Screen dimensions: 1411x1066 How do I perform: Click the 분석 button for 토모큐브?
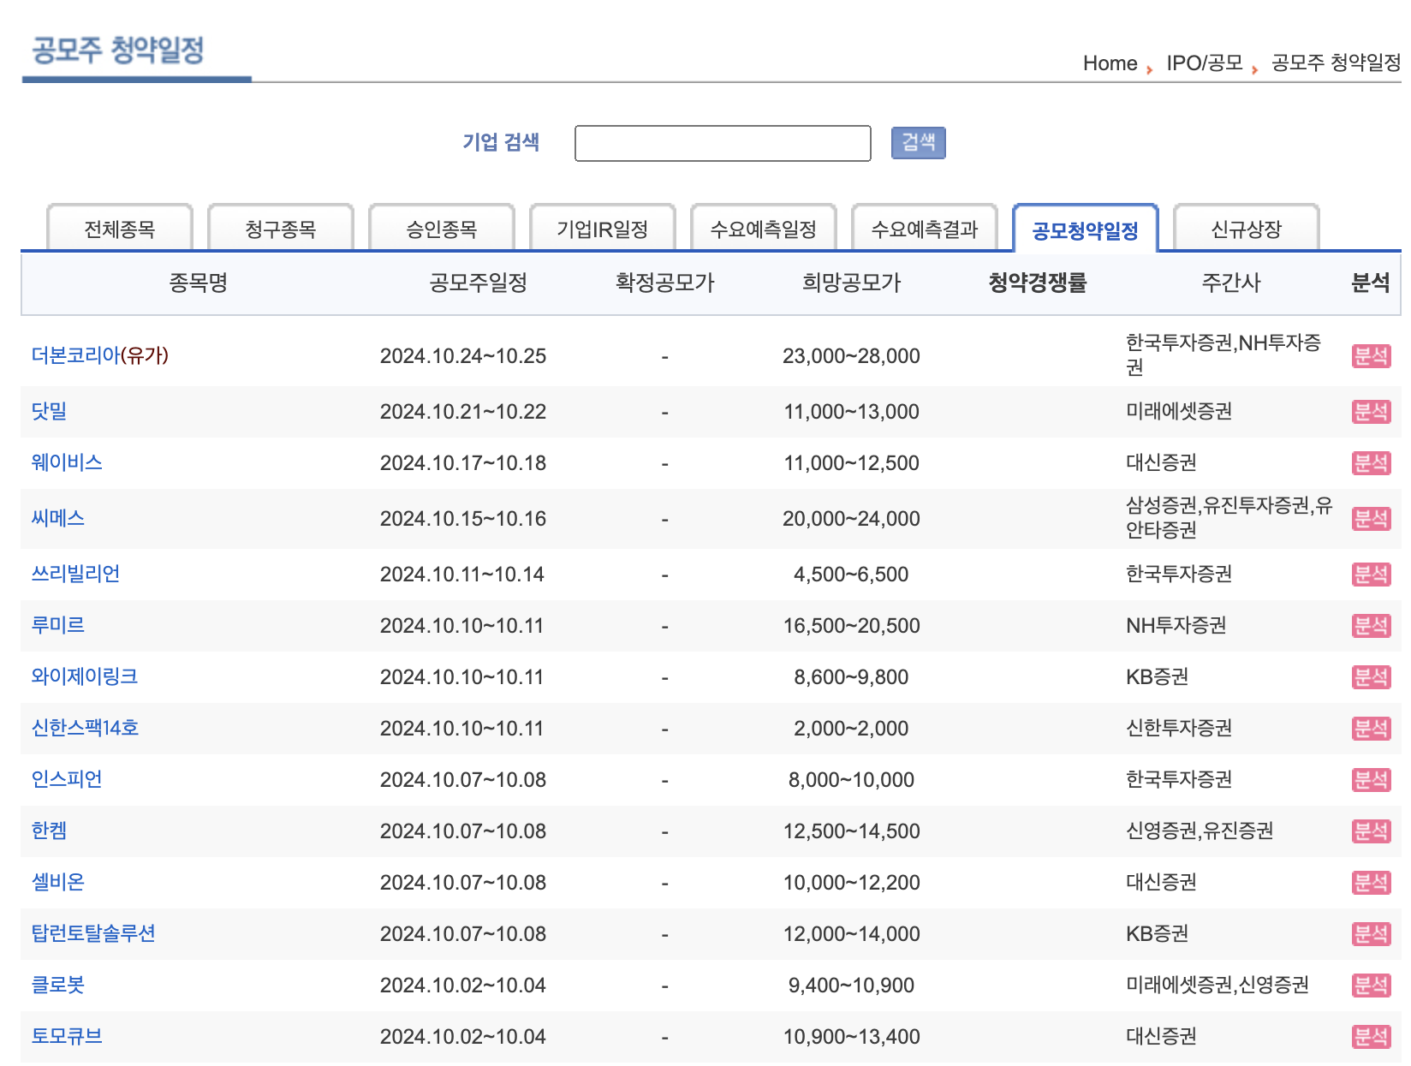tap(1372, 1036)
